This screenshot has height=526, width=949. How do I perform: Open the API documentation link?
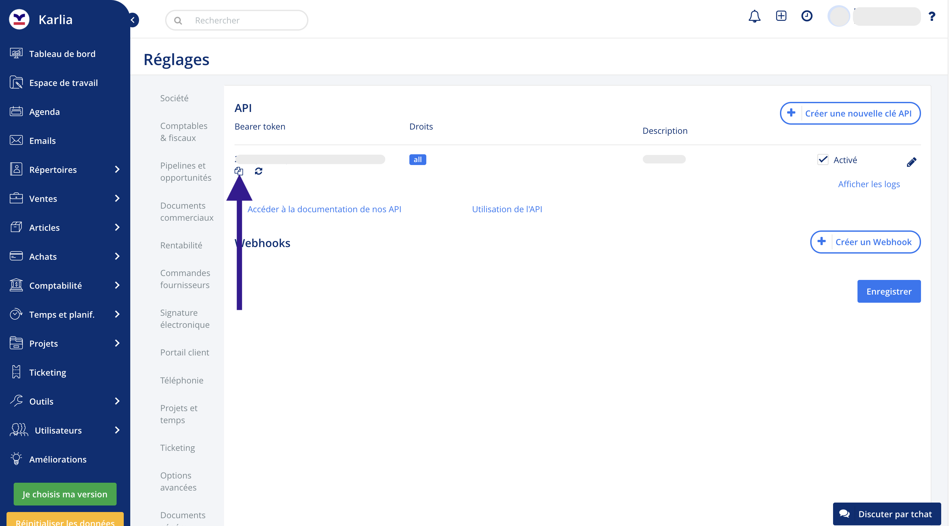[x=324, y=209]
